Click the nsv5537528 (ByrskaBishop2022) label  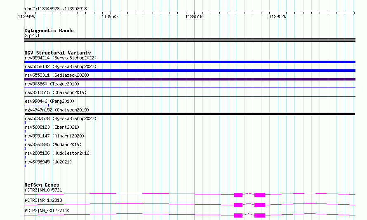pos(61,118)
